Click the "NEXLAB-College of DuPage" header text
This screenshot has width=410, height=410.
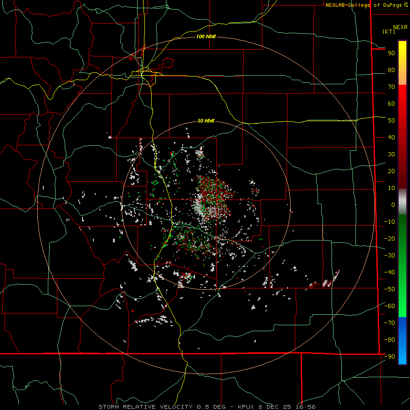[x=364, y=5]
